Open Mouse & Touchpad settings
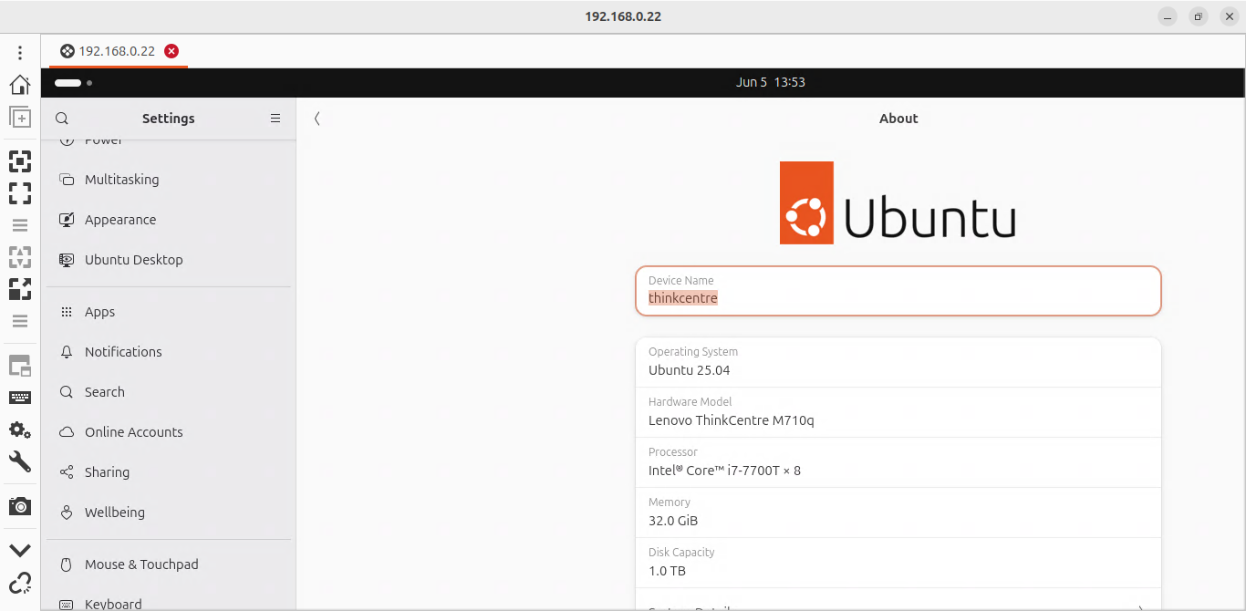The image size is (1246, 611). (x=142, y=564)
